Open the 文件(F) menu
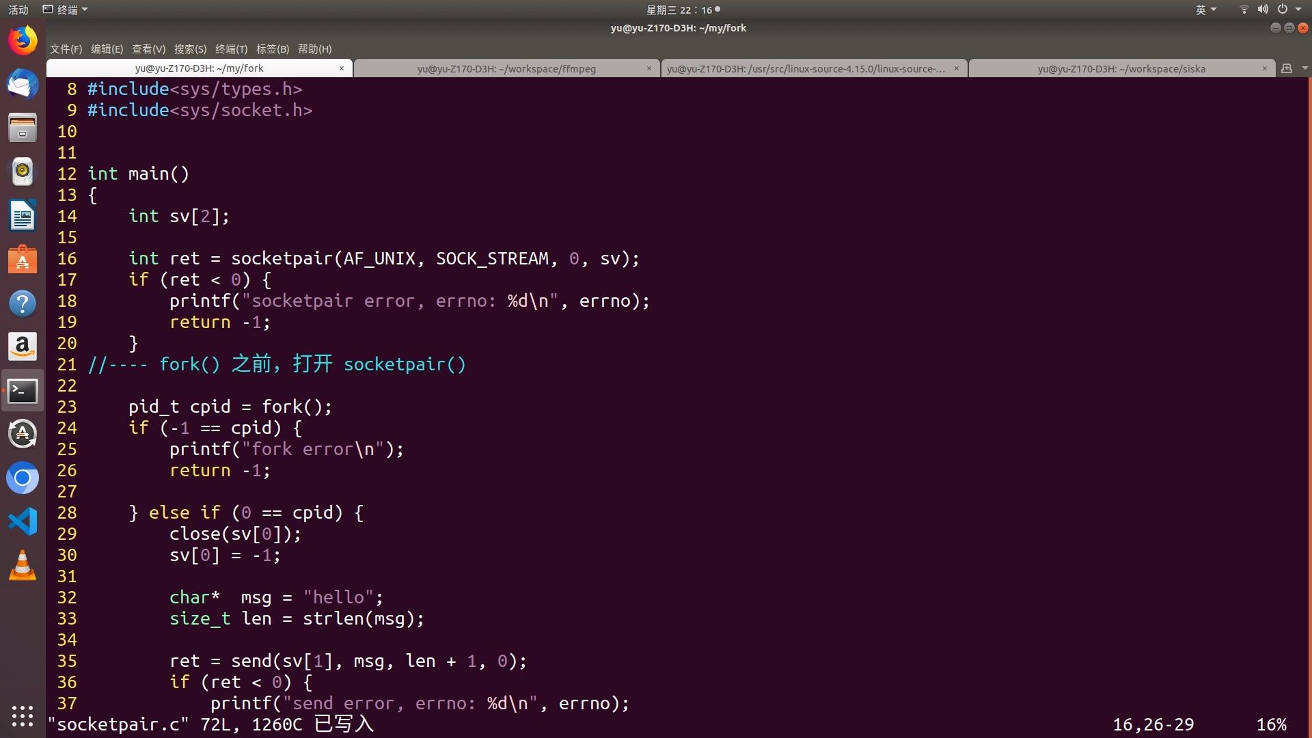This screenshot has height=738, width=1312. (x=66, y=49)
